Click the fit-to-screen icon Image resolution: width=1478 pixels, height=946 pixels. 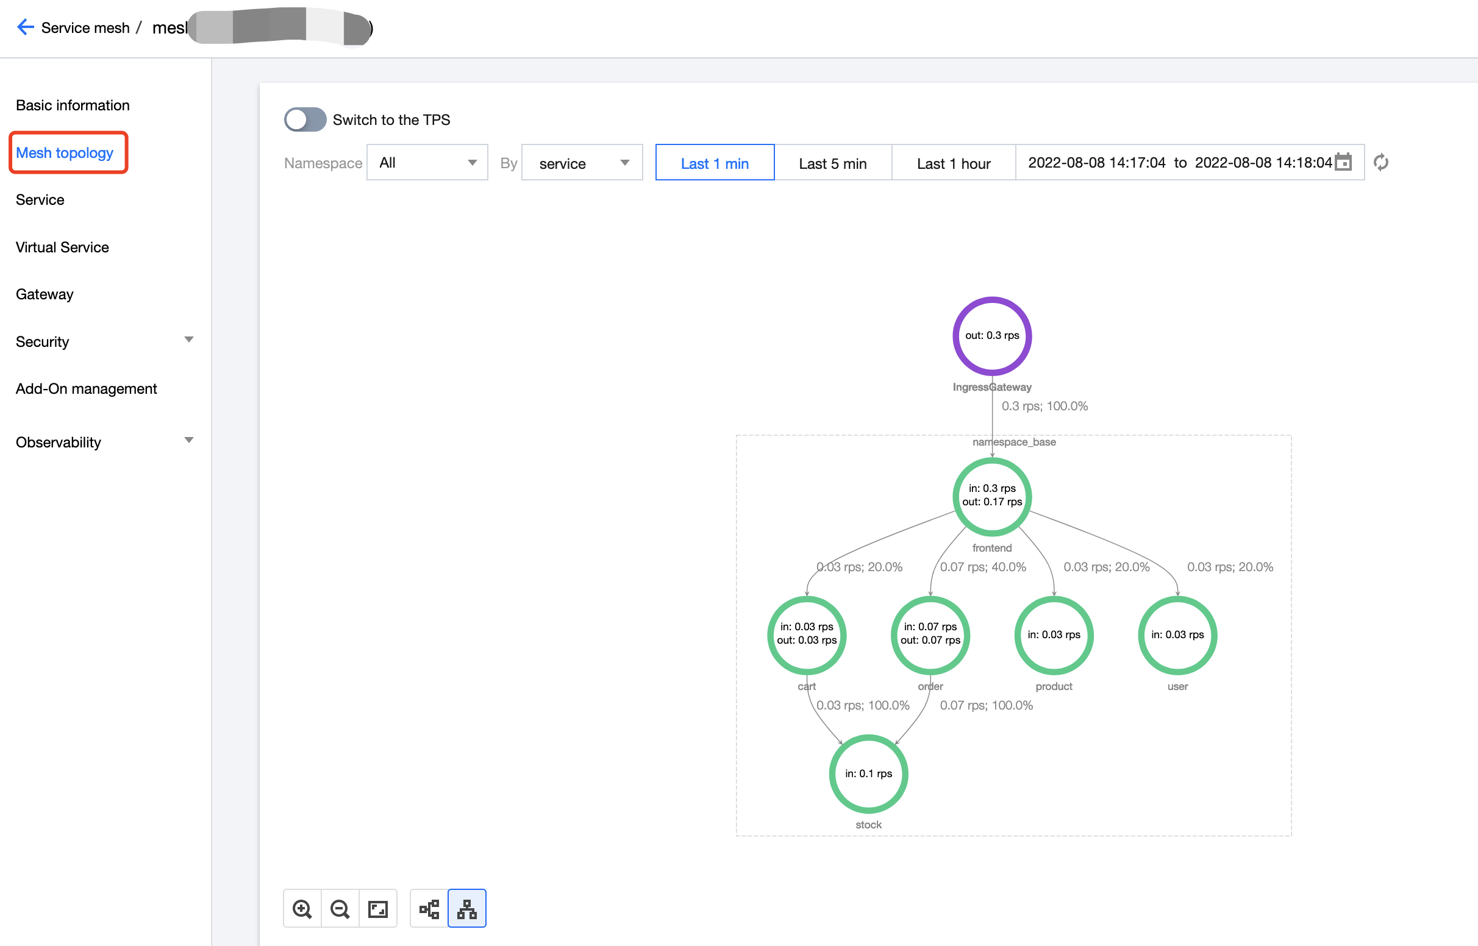point(378,908)
